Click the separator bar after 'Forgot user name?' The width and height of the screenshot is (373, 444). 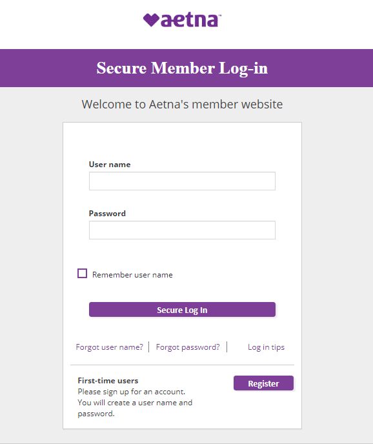click(148, 347)
